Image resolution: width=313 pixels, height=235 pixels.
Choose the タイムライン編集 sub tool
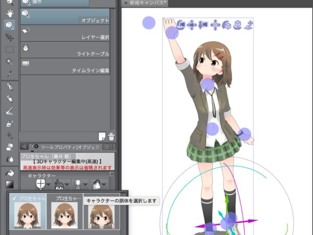coord(65,66)
